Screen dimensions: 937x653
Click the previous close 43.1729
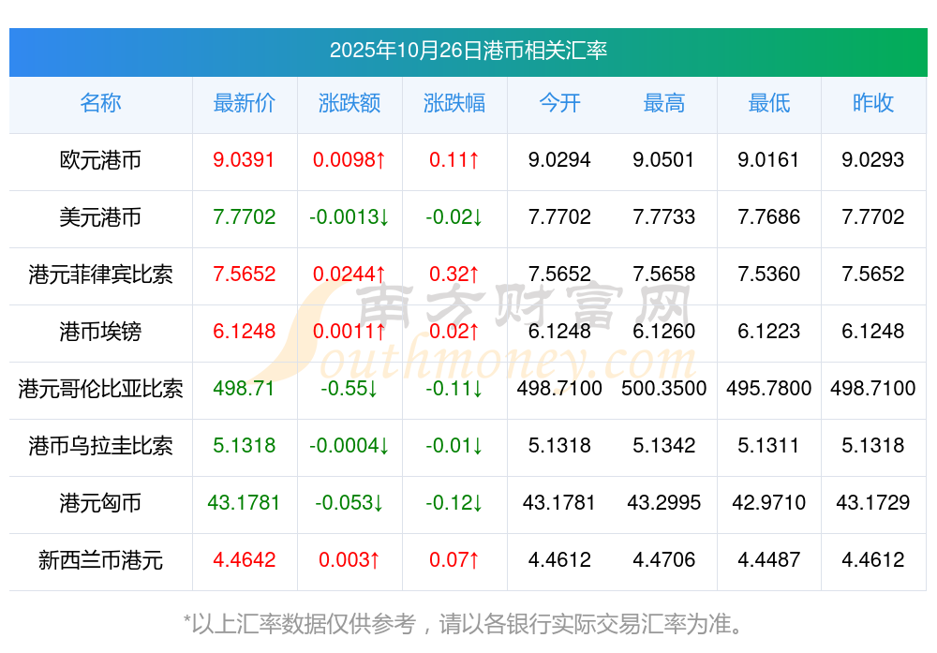[873, 502]
